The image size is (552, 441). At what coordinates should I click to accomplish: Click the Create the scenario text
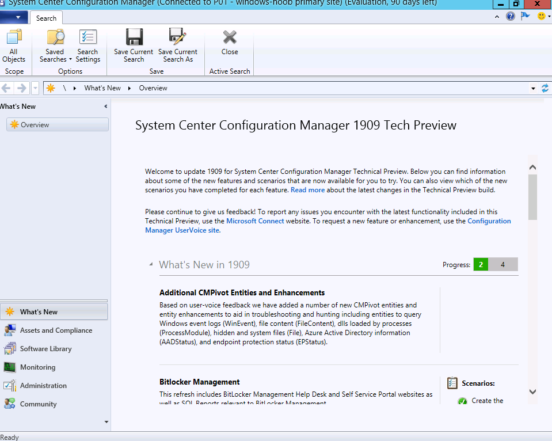tap(487, 401)
